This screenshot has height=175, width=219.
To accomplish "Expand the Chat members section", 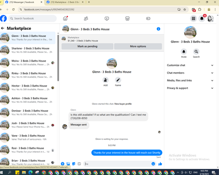I will 190,73.
